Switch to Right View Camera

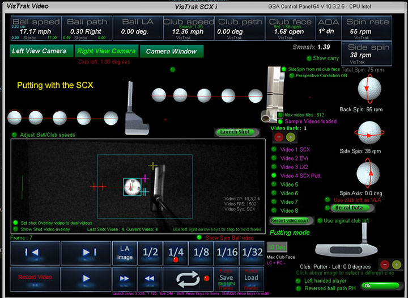click(107, 51)
